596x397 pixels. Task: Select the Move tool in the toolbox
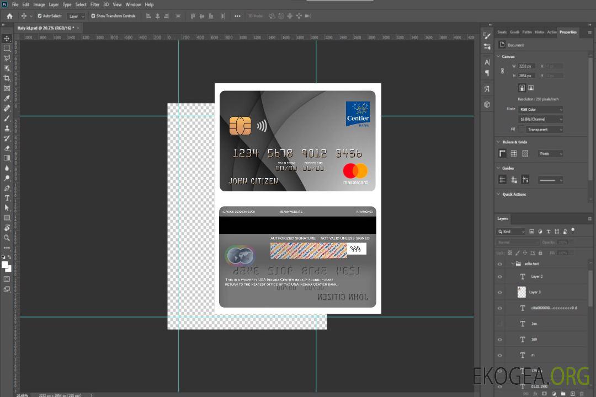click(x=7, y=39)
